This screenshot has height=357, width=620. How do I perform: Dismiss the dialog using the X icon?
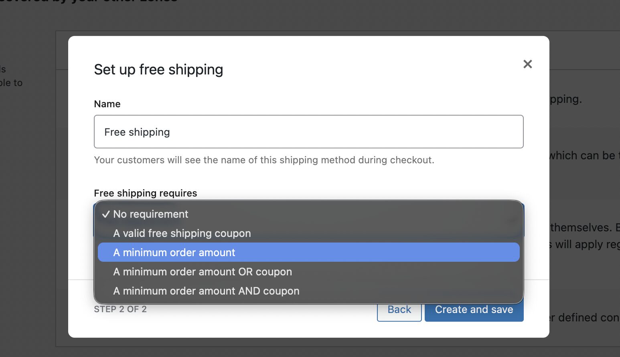(x=527, y=64)
